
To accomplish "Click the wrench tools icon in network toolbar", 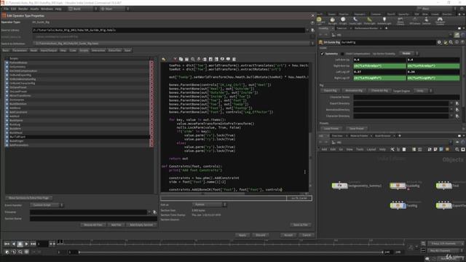I will pos(392,149).
